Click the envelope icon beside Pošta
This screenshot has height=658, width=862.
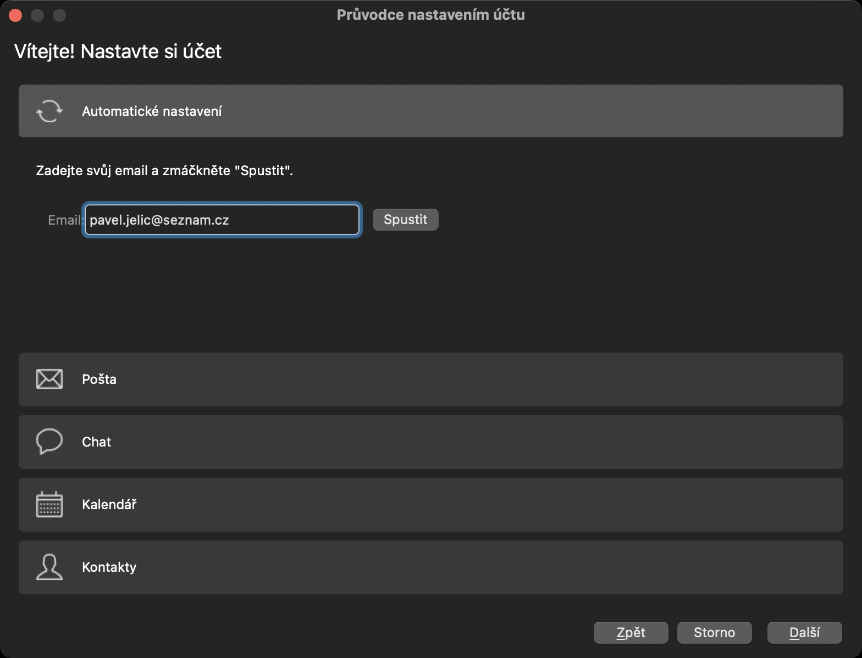click(49, 379)
